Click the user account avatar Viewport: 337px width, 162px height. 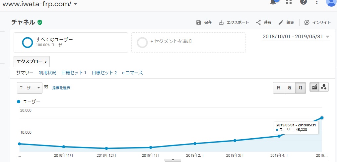tap(331, 2)
